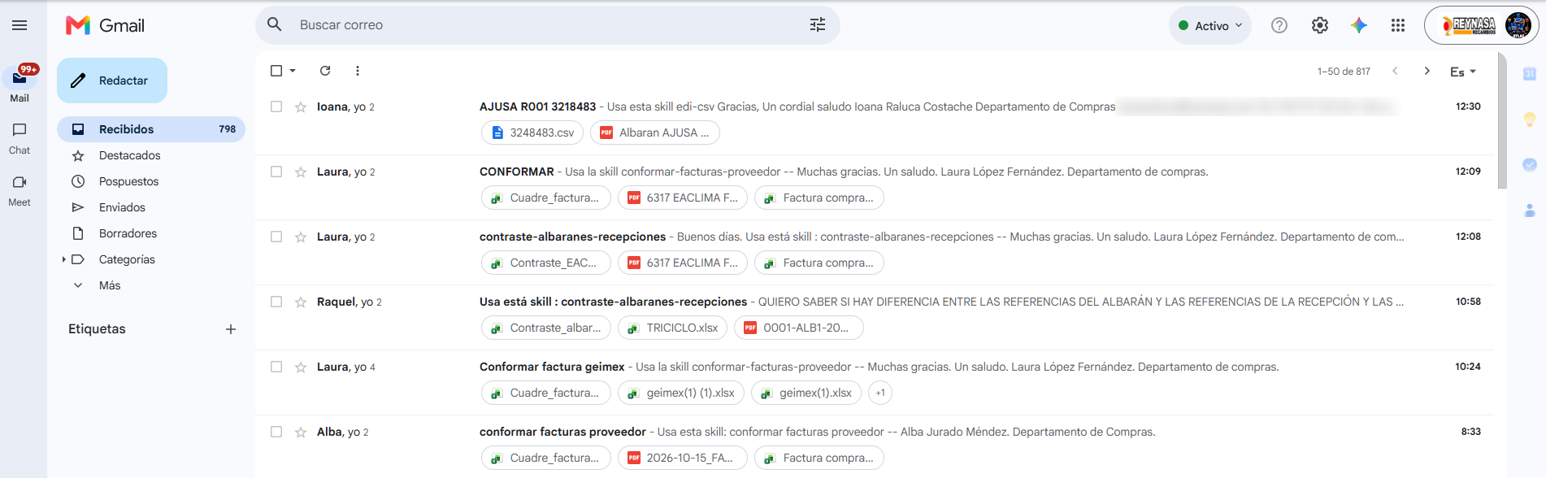Open the select dropdown arrow
The width and height of the screenshot is (1546, 478).
pyautogui.click(x=293, y=71)
